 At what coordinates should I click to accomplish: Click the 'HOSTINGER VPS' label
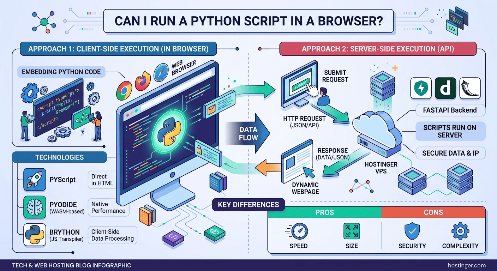point(381,168)
